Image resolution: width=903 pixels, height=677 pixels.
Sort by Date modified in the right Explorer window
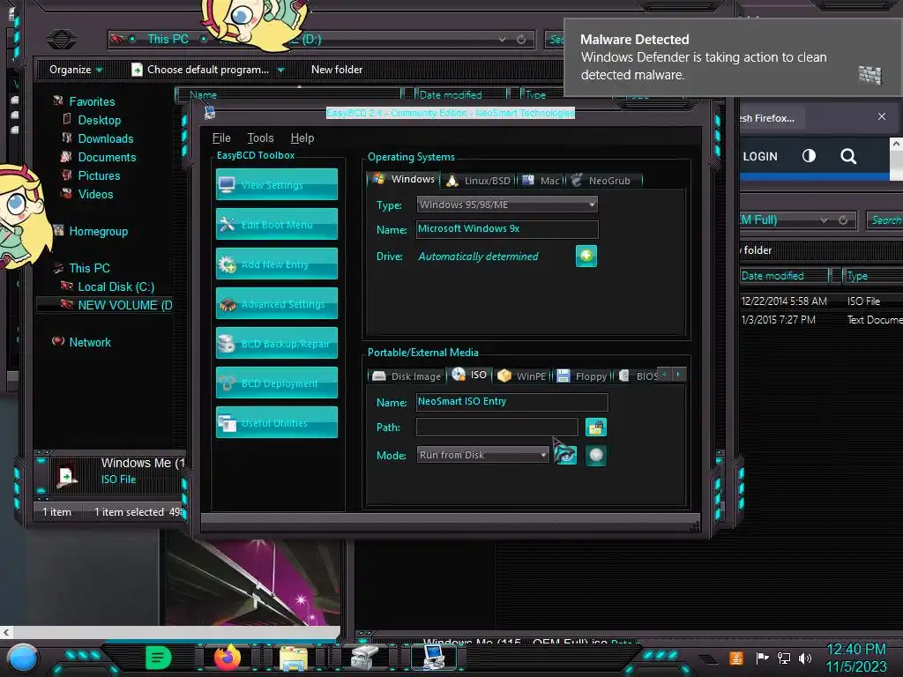(x=772, y=276)
